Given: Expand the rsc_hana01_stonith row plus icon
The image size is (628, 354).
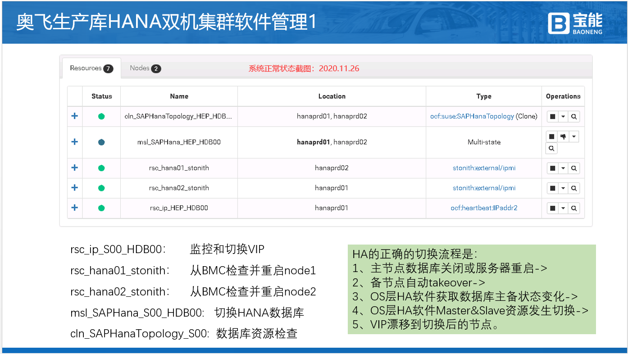Looking at the screenshot, I should pos(75,168).
